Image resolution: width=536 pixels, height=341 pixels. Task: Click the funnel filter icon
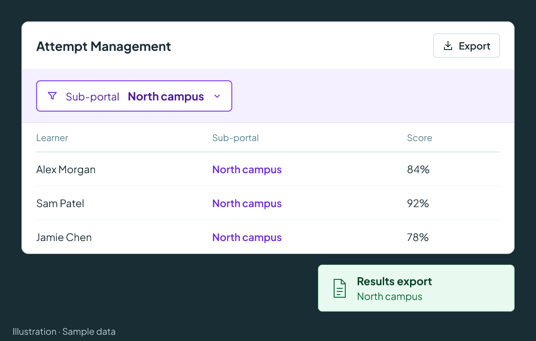click(x=52, y=96)
